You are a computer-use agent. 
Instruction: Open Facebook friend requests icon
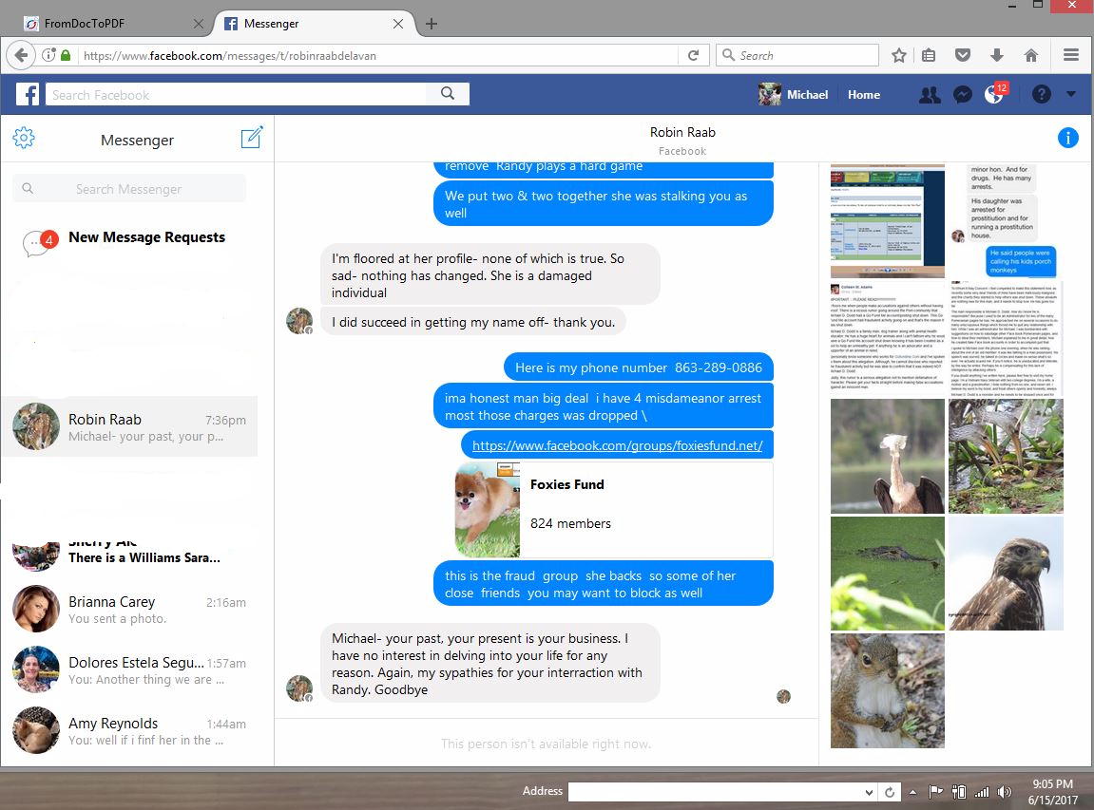pos(930,95)
